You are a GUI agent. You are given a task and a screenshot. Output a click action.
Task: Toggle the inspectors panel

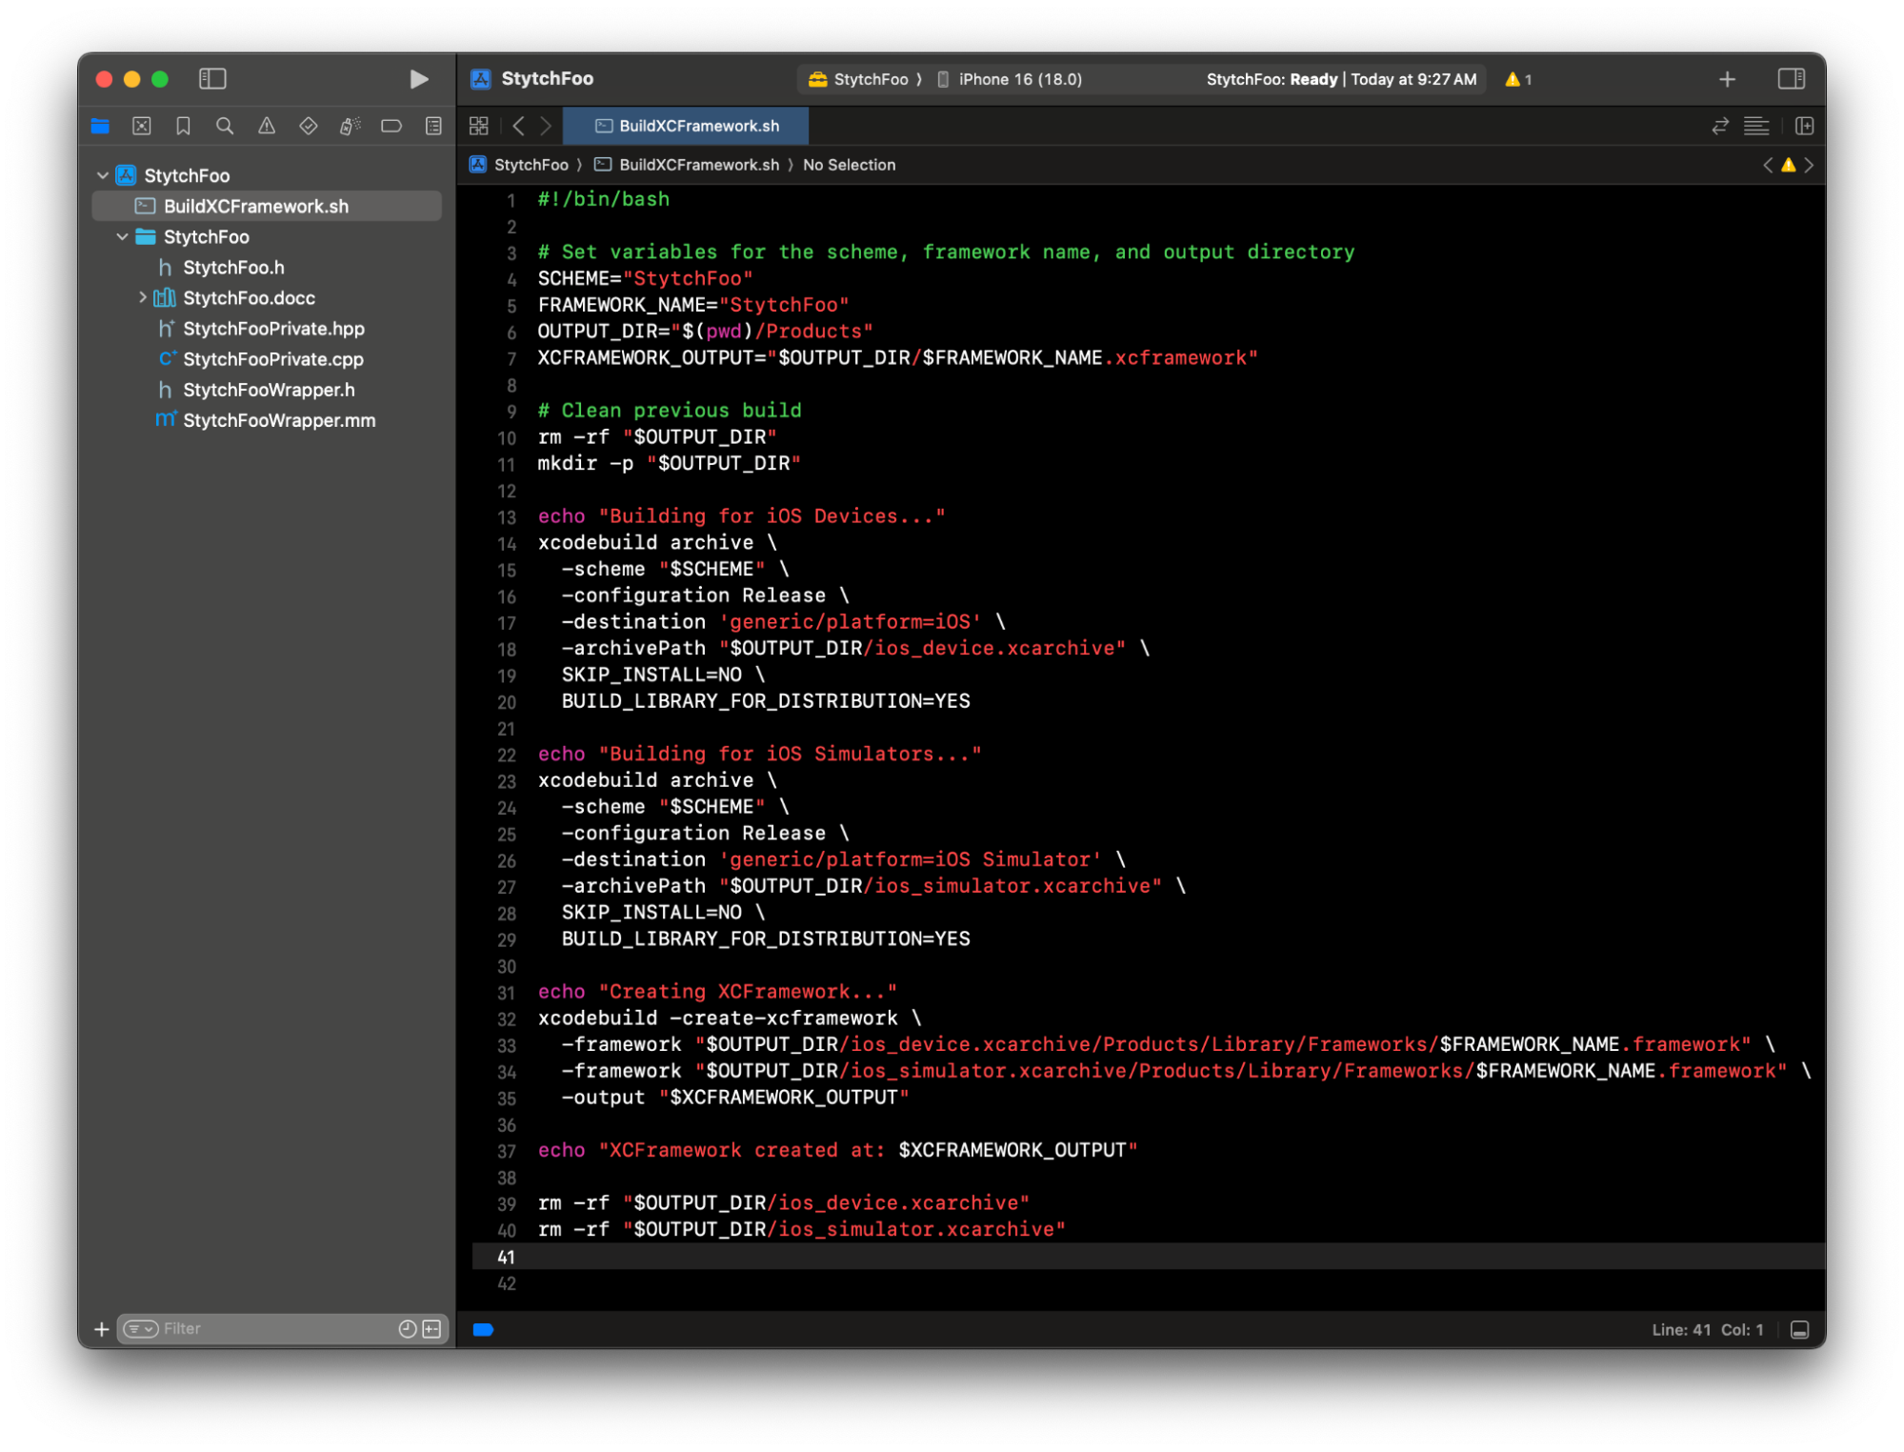point(1791,79)
